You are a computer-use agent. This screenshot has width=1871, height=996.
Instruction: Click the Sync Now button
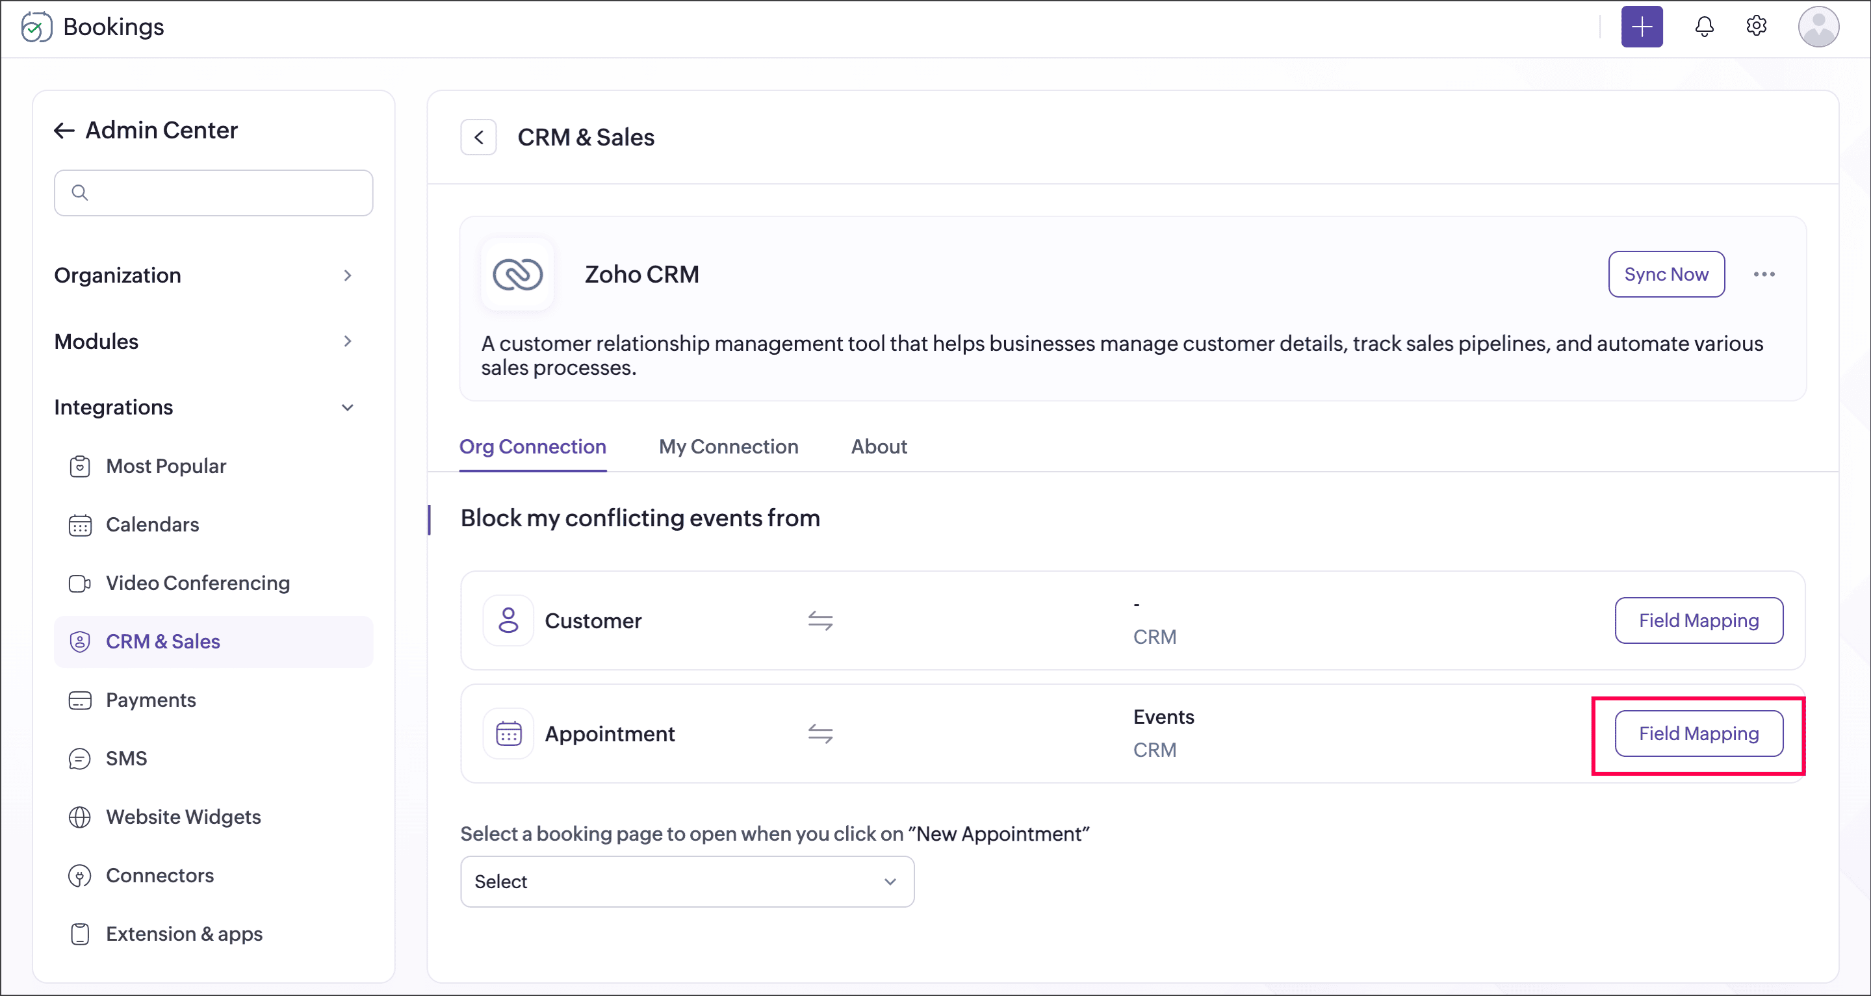click(1666, 274)
